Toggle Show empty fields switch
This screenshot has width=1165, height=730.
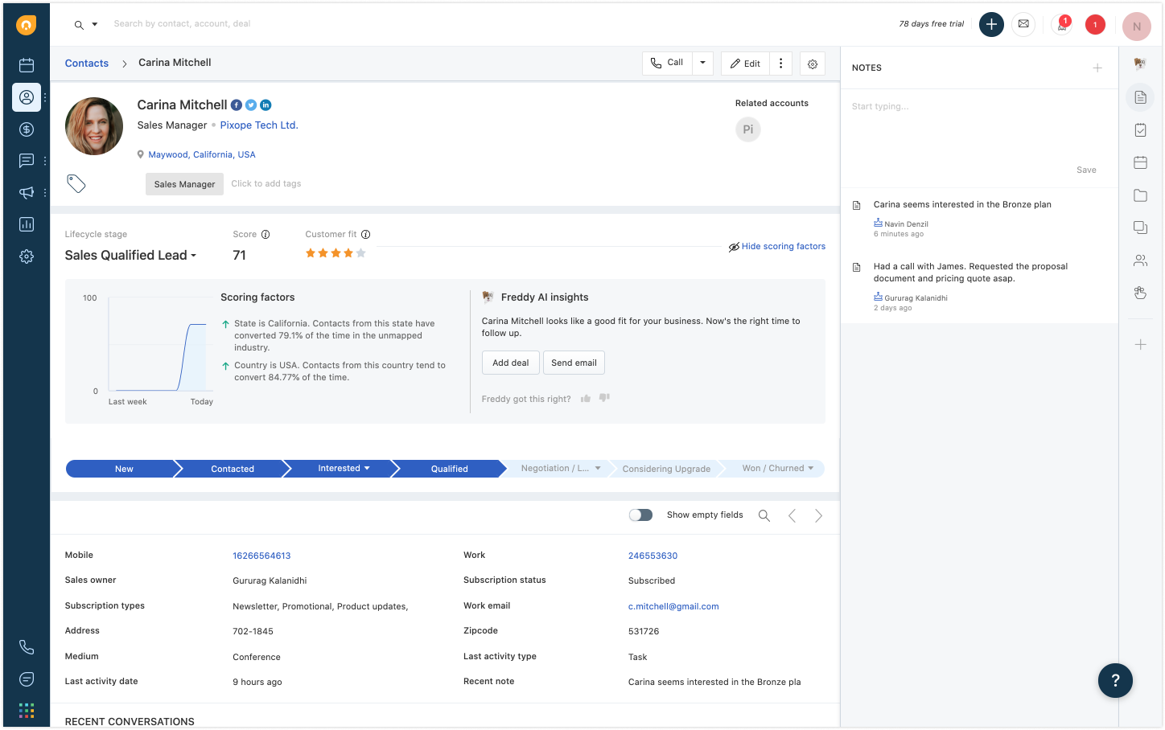pyautogui.click(x=640, y=515)
